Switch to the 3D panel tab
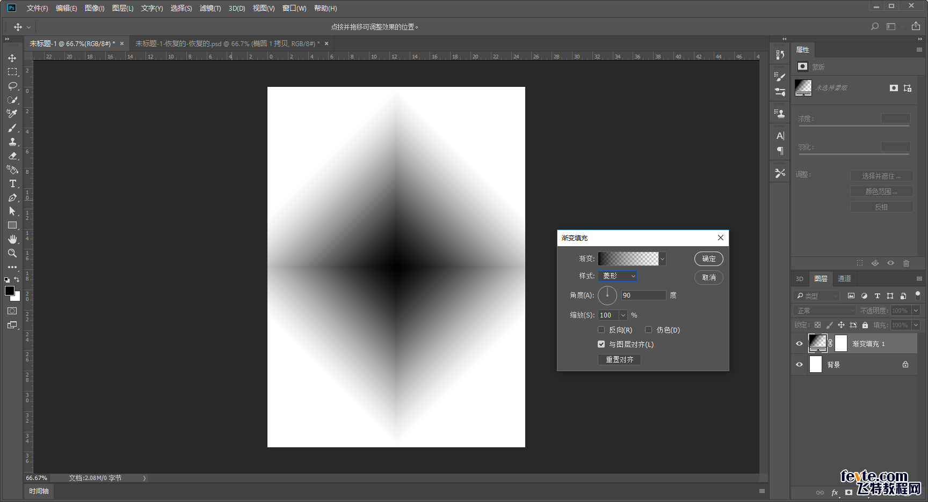This screenshot has width=928, height=502. [800, 278]
